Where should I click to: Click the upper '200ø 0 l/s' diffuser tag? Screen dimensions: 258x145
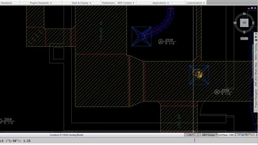click(x=167, y=41)
